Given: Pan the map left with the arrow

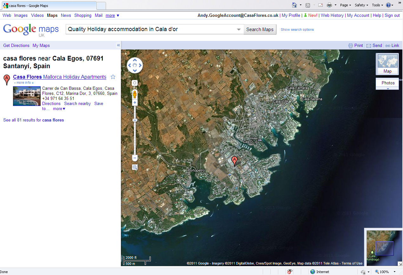Looking at the screenshot, I should 129,65.
